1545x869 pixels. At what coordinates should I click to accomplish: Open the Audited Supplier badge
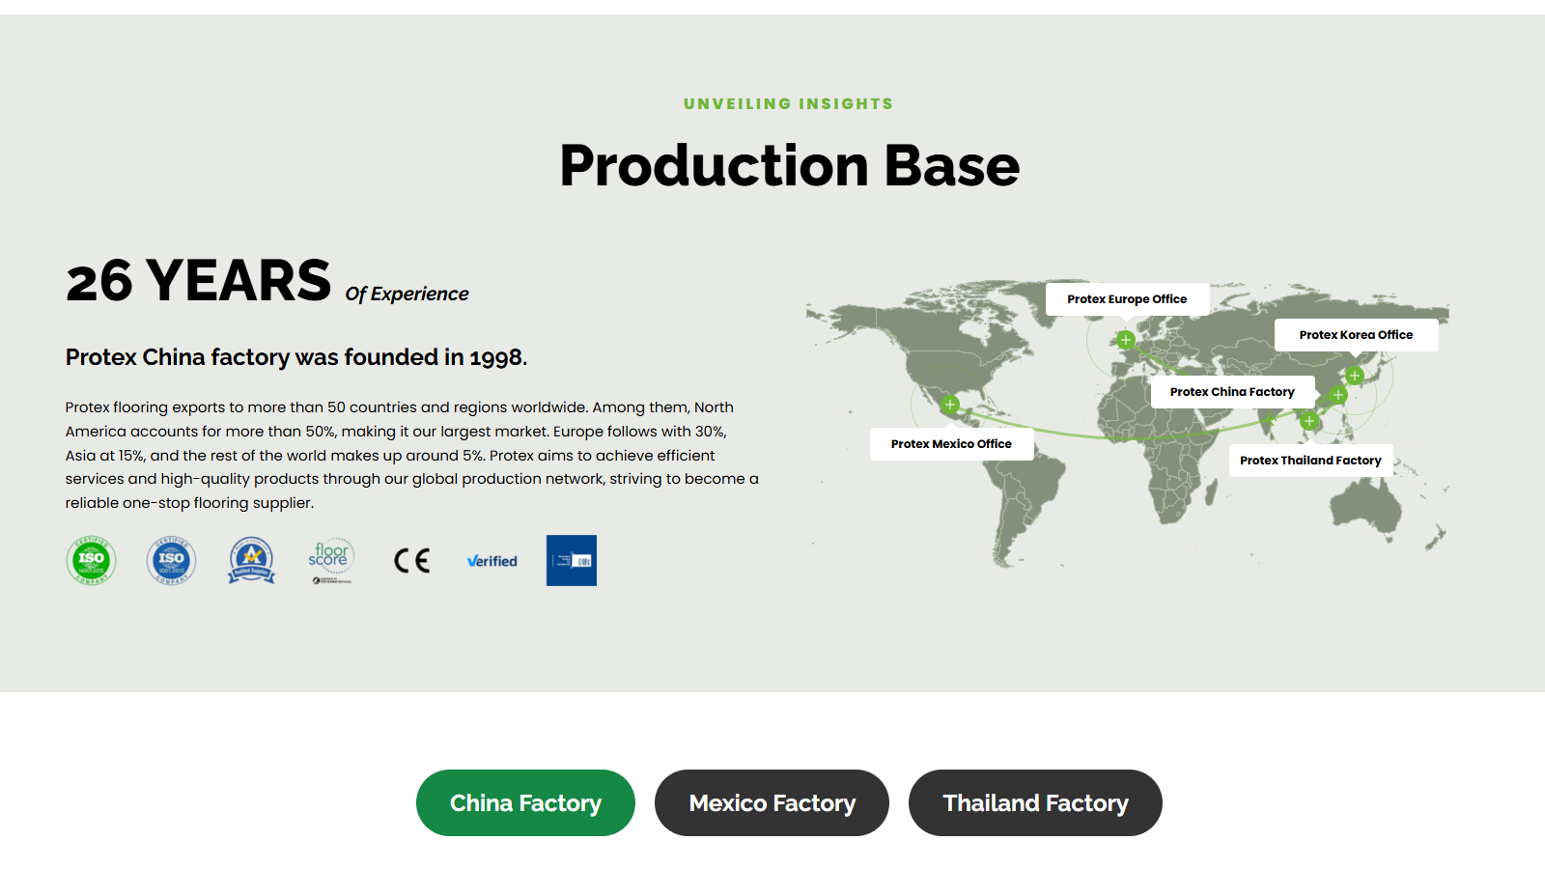click(x=251, y=560)
